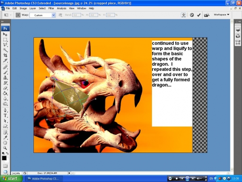
Task: Open the Warp style dropdown
Action: [54, 15]
